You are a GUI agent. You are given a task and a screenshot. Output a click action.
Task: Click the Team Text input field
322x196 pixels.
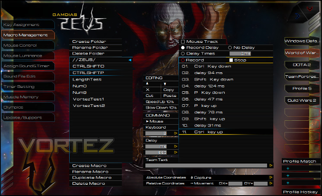pyautogui.click(x=206, y=166)
